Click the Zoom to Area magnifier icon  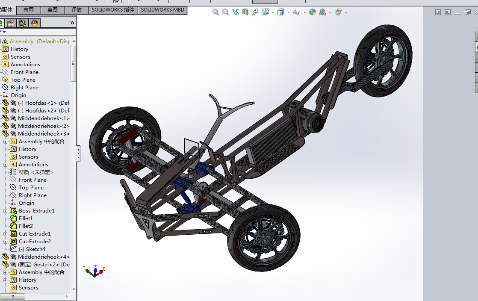pos(225,12)
